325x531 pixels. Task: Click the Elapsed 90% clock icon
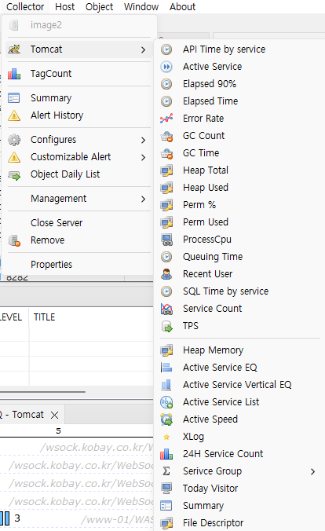click(x=166, y=84)
